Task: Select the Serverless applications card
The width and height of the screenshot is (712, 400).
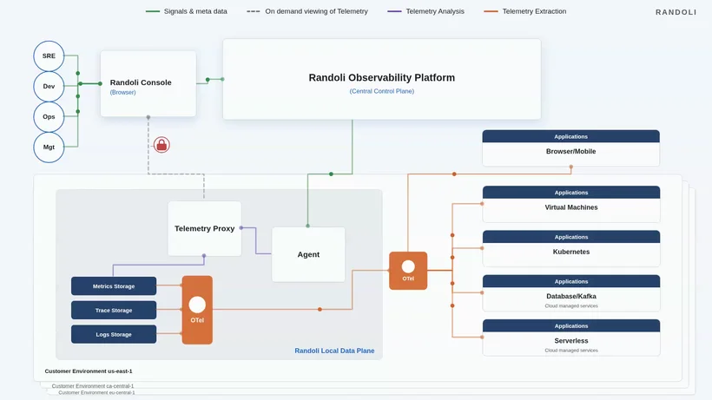Action: [x=570, y=338]
